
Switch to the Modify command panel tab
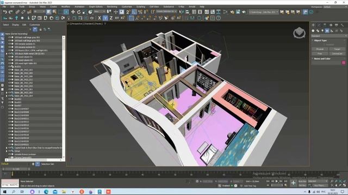[x=319, y=25]
